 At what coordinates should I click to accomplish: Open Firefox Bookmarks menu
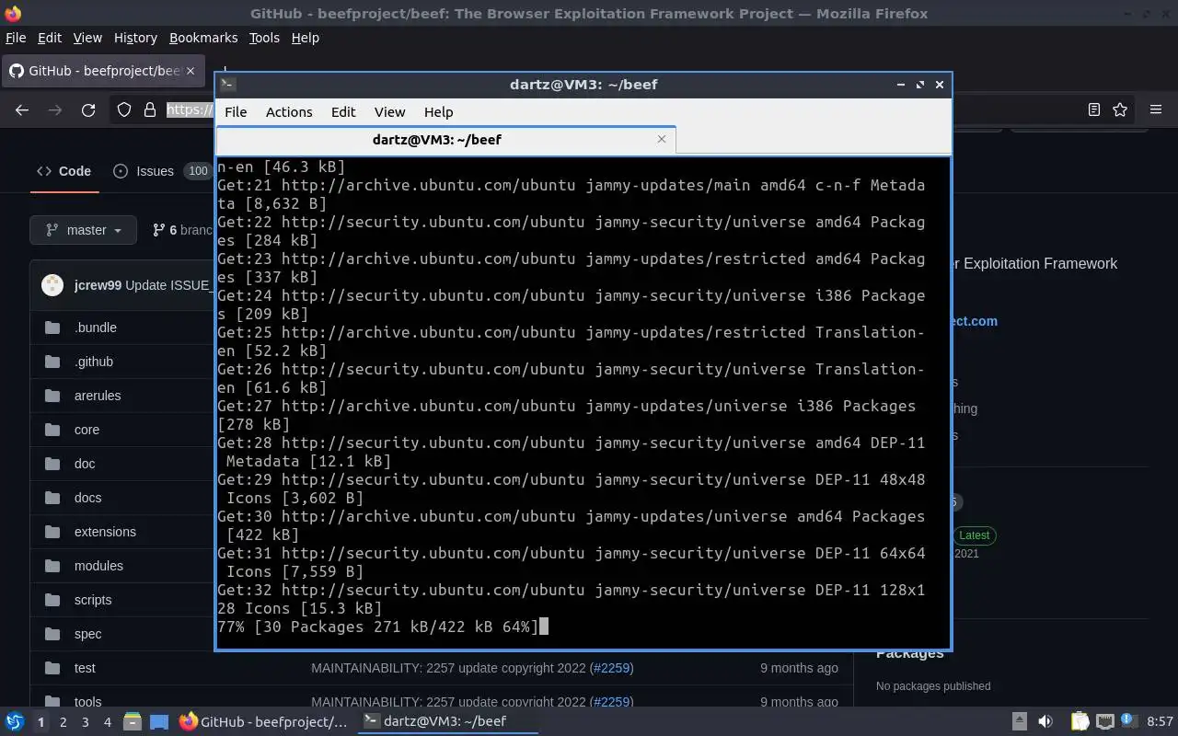203,38
